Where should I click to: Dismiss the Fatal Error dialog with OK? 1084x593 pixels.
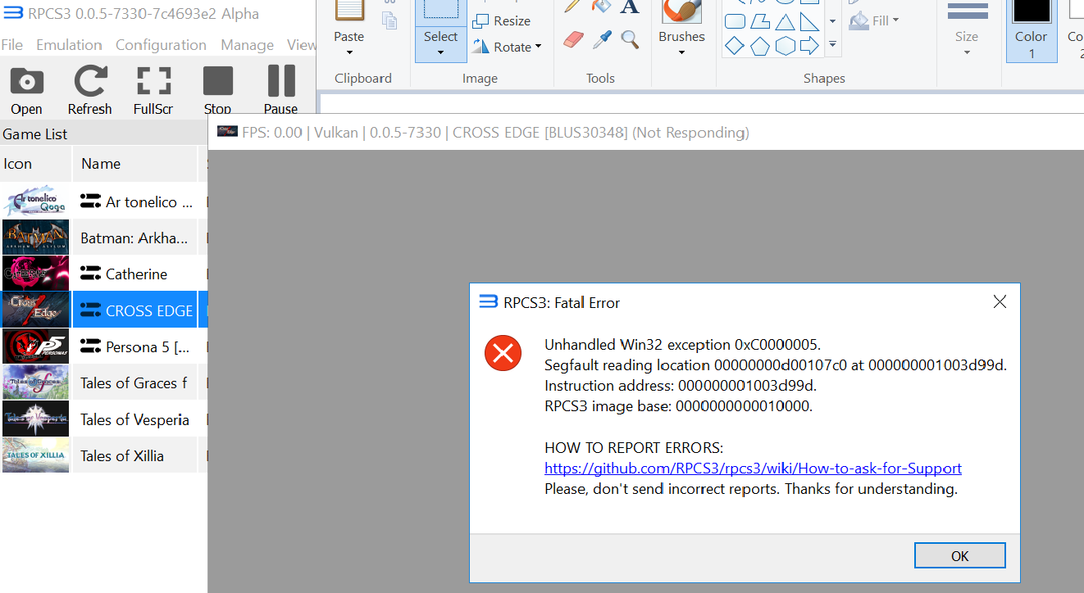coord(959,555)
